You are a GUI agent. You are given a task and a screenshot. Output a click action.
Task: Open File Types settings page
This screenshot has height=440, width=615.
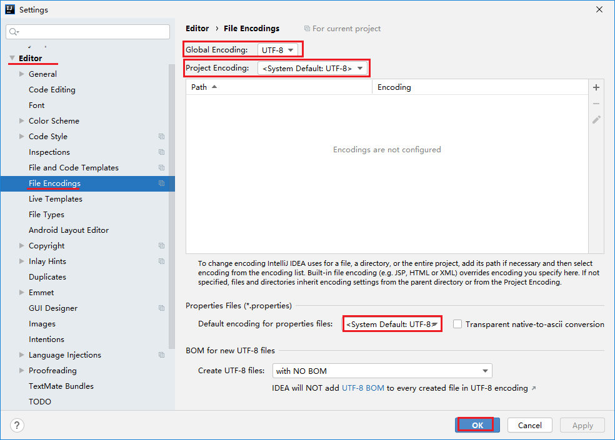46,215
